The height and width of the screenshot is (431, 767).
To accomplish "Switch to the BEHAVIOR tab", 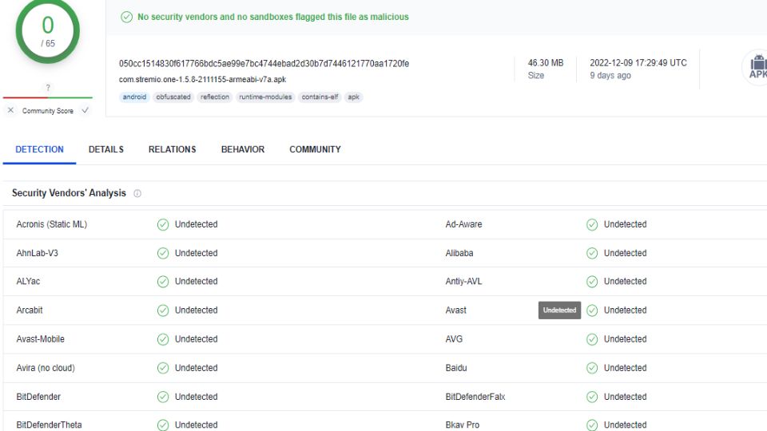I will tap(243, 149).
